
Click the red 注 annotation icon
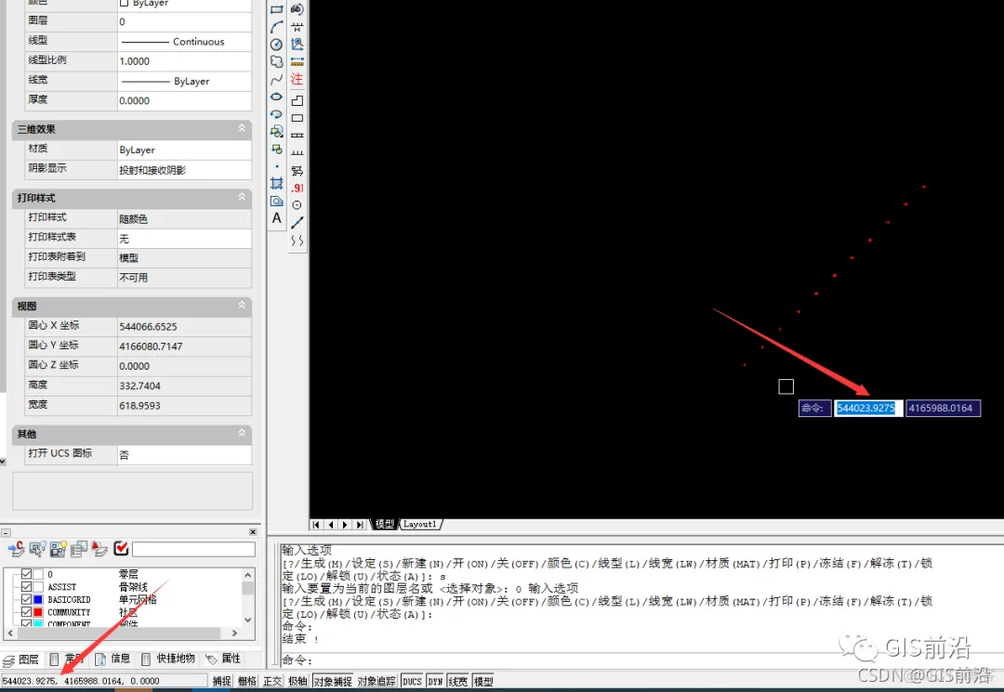click(x=297, y=79)
